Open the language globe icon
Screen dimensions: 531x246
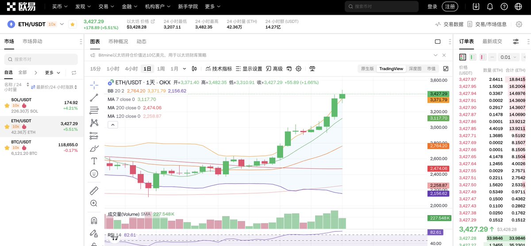coord(518,7)
